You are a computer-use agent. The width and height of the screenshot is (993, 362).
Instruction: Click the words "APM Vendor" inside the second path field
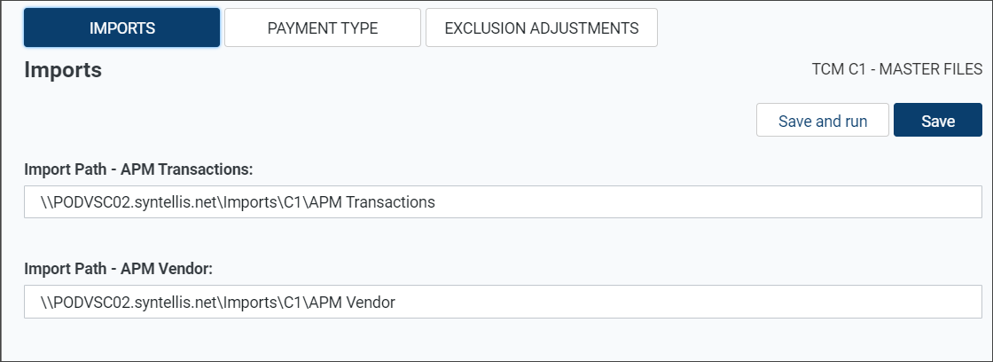(x=352, y=303)
